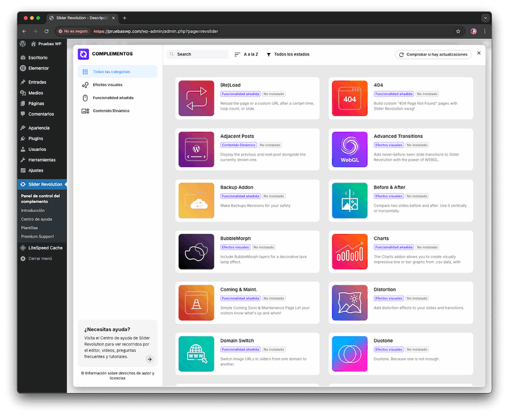509x416 pixels.
Task: Open Usuarios menu item
Action: coord(42,149)
